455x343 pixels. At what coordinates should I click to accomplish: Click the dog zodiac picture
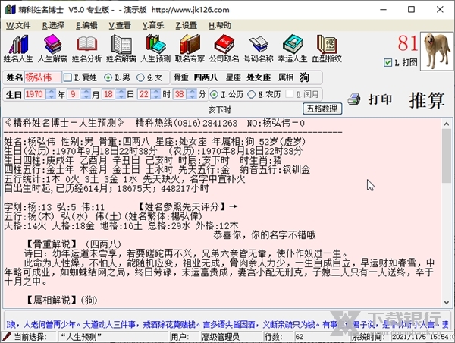coord(437,51)
